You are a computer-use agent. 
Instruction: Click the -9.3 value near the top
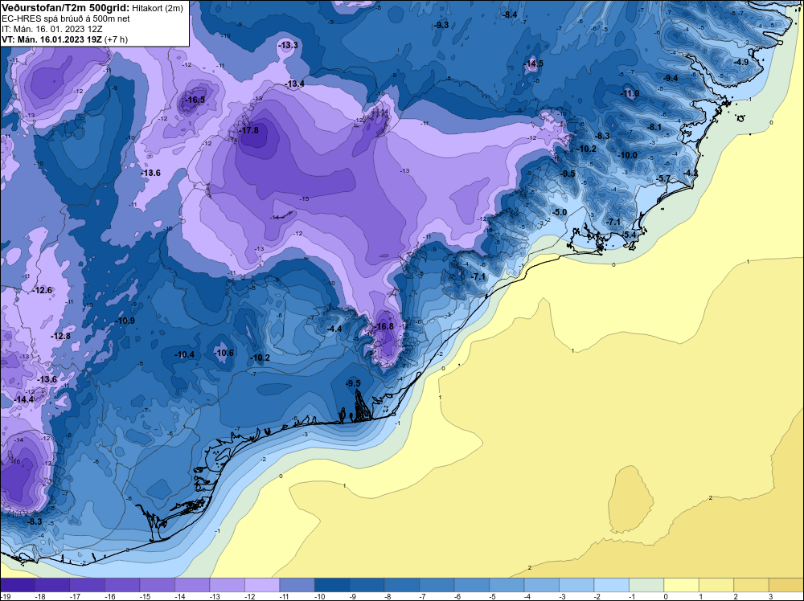coord(441,25)
